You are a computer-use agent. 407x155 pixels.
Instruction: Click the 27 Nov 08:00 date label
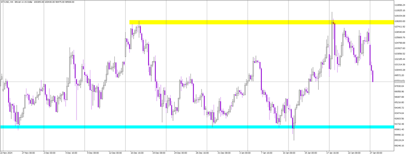point(28,153)
